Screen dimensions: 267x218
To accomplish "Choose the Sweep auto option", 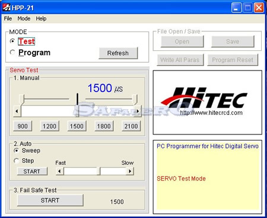I will tap(17, 150).
